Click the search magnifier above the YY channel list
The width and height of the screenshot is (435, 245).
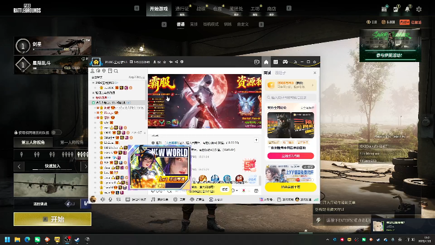[116, 71]
